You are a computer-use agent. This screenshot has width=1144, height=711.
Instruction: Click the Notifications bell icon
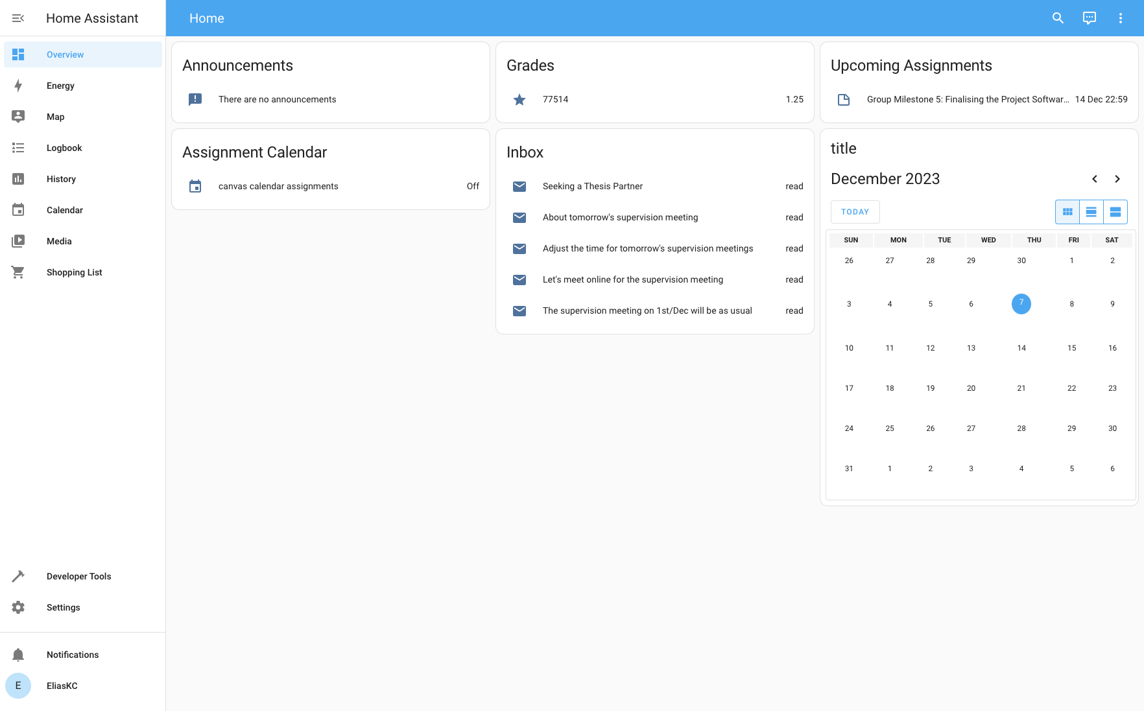coord(18,655)
